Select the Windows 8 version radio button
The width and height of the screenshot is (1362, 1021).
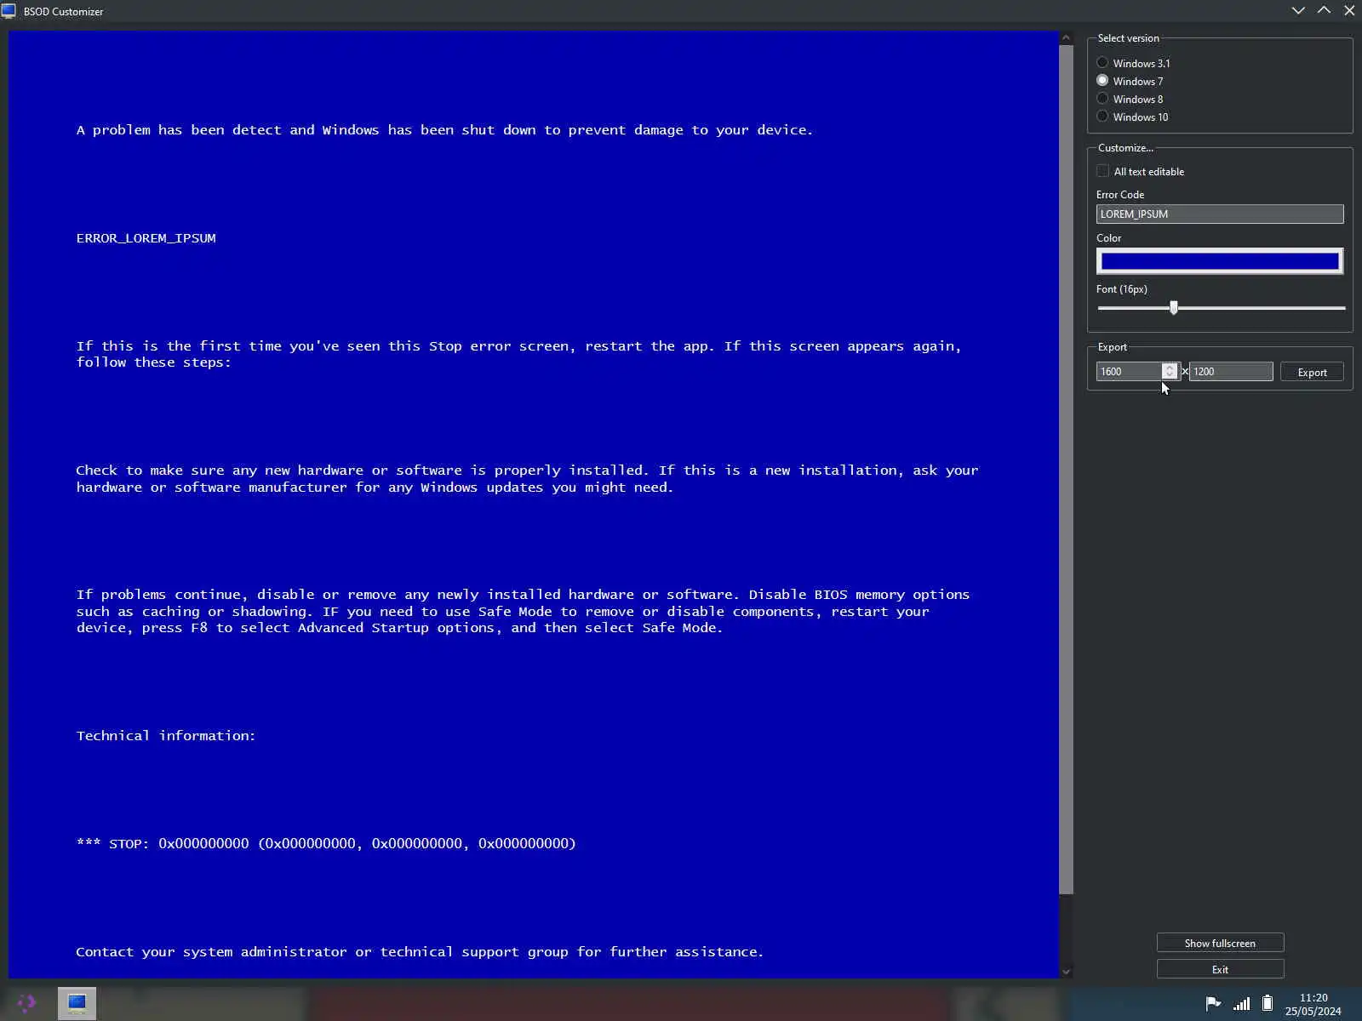[x=1102, y=99]
